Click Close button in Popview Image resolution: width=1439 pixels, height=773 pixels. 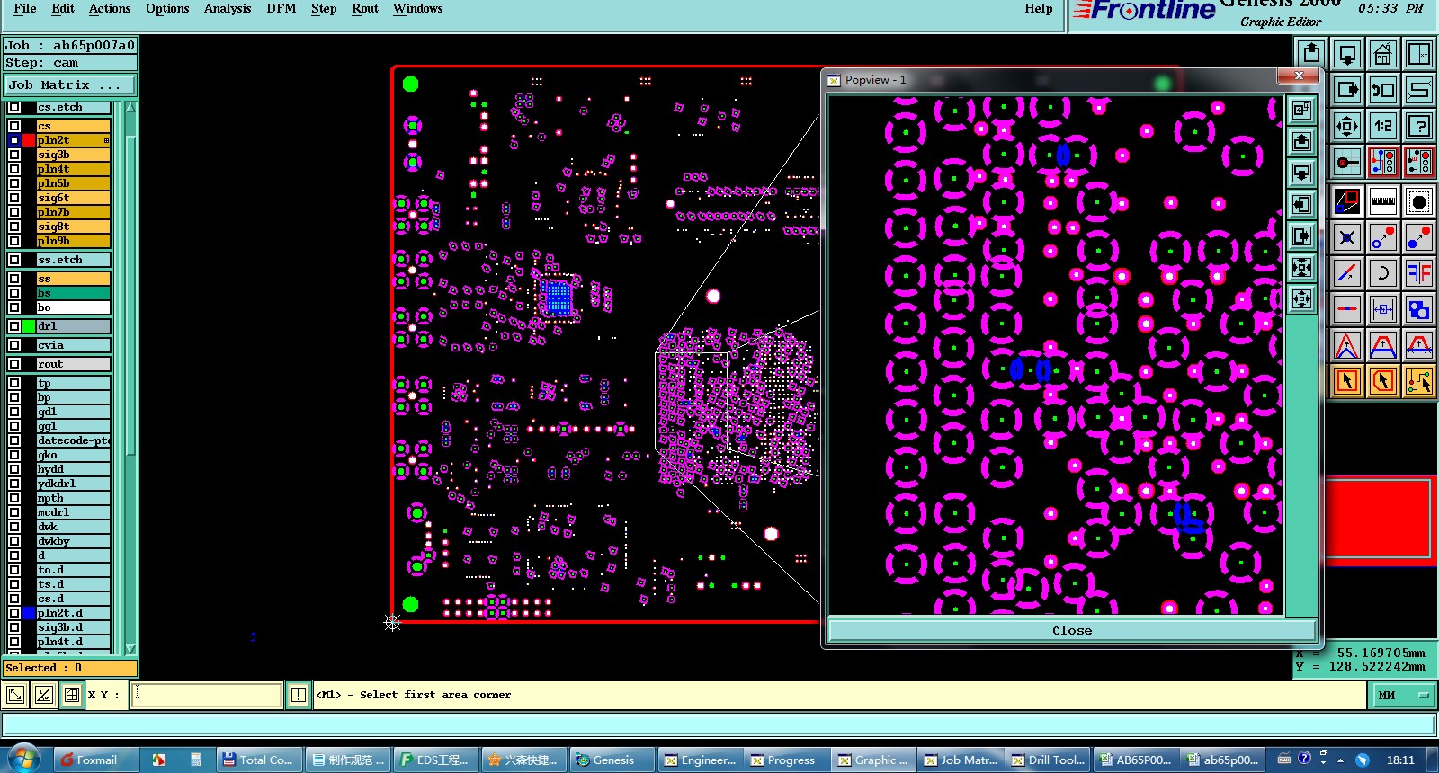tap(1072, 630)
